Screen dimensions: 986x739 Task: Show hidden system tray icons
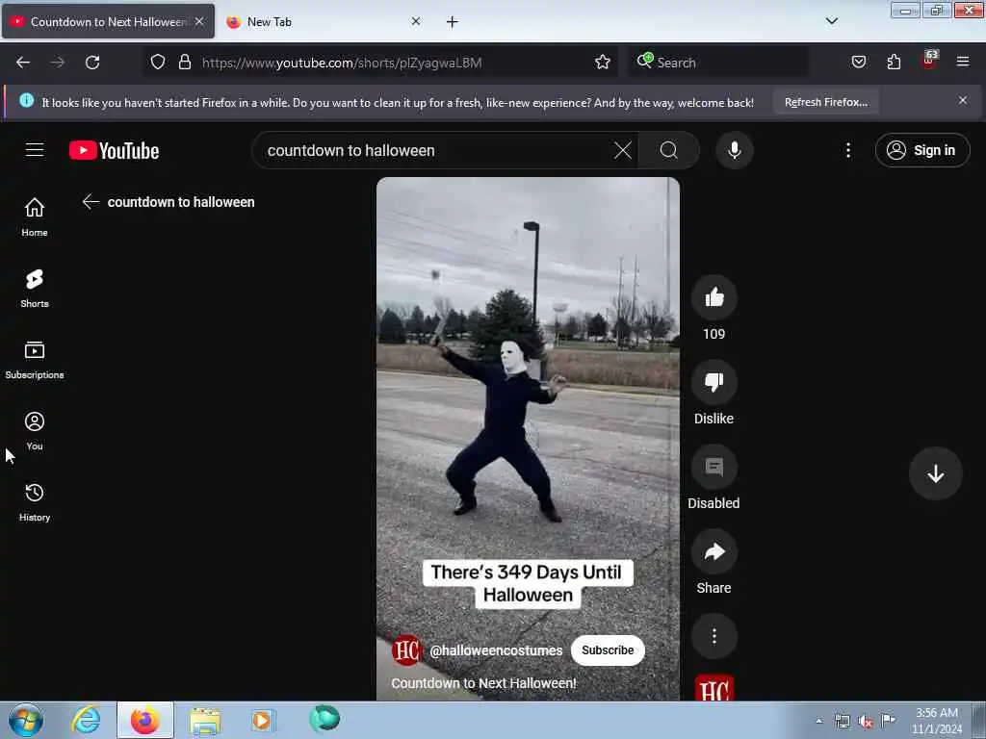click(818, 722)
